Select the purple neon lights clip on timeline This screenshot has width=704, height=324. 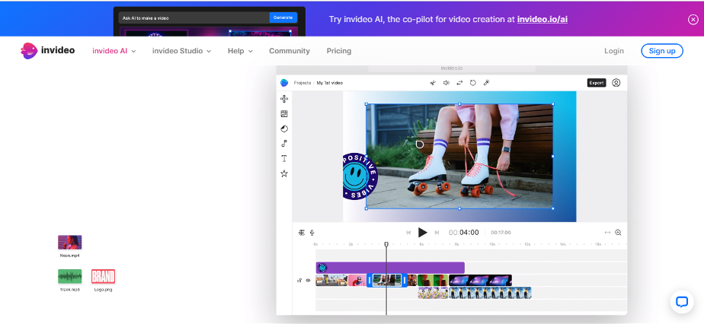coord(481,281)
